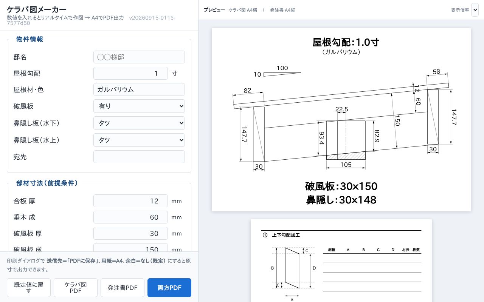Click the 鼻隠し:30×148 caption in preview
The width and height of the screenshot is (484, 302).
(341, 200)
